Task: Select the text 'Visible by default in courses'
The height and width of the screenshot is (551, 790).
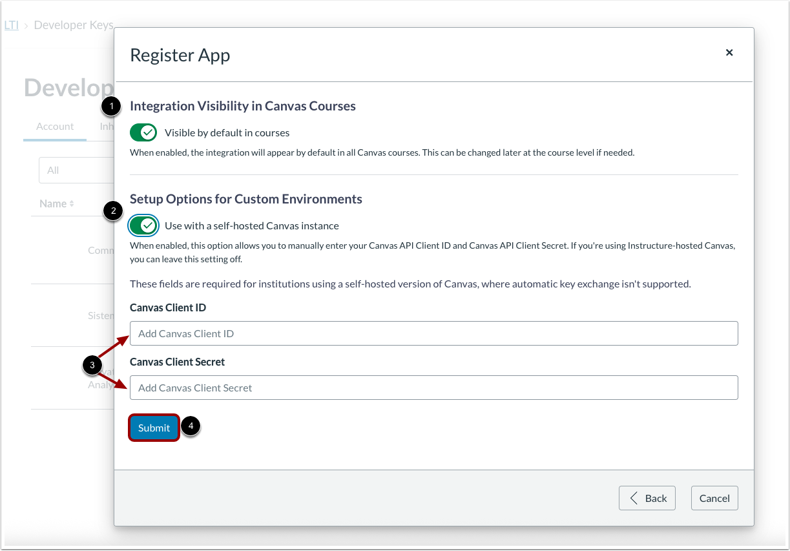Action: (227, 133)
